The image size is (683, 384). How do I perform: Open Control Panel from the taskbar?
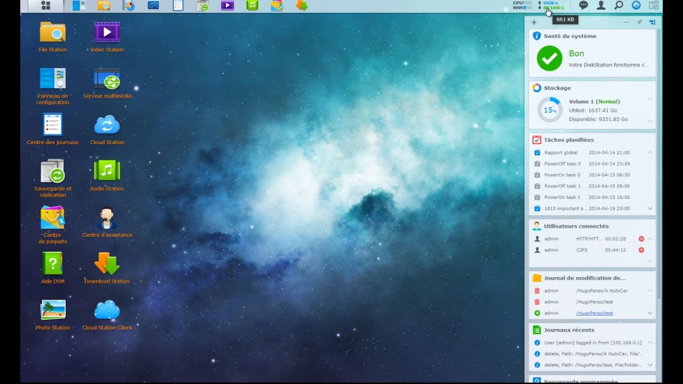[x=78, y=6]
